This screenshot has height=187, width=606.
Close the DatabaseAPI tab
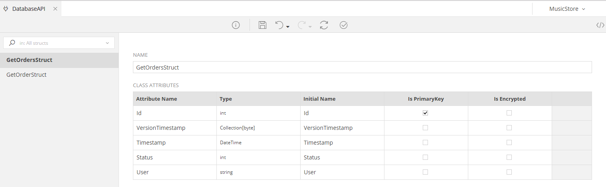click(55, 9)
